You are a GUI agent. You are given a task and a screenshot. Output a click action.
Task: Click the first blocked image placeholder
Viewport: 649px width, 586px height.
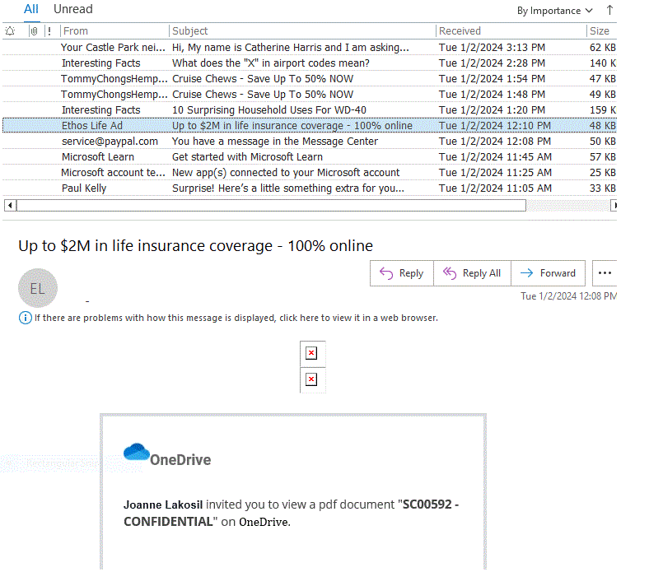click(x=311, y=353)
